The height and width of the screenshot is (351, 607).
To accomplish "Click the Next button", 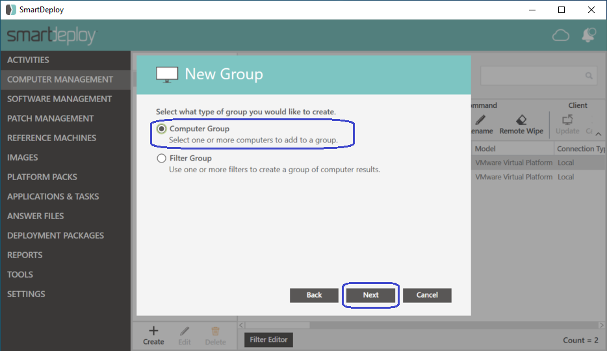I will pyautogui.click(x=370, y=295).
